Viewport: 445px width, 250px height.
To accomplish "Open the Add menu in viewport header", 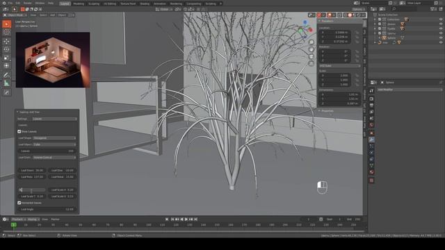I will pyautogui.click(x=53, y=15).
